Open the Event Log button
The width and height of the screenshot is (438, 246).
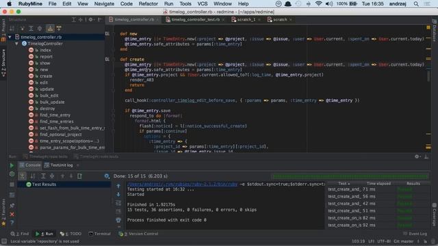pos(415,234)
